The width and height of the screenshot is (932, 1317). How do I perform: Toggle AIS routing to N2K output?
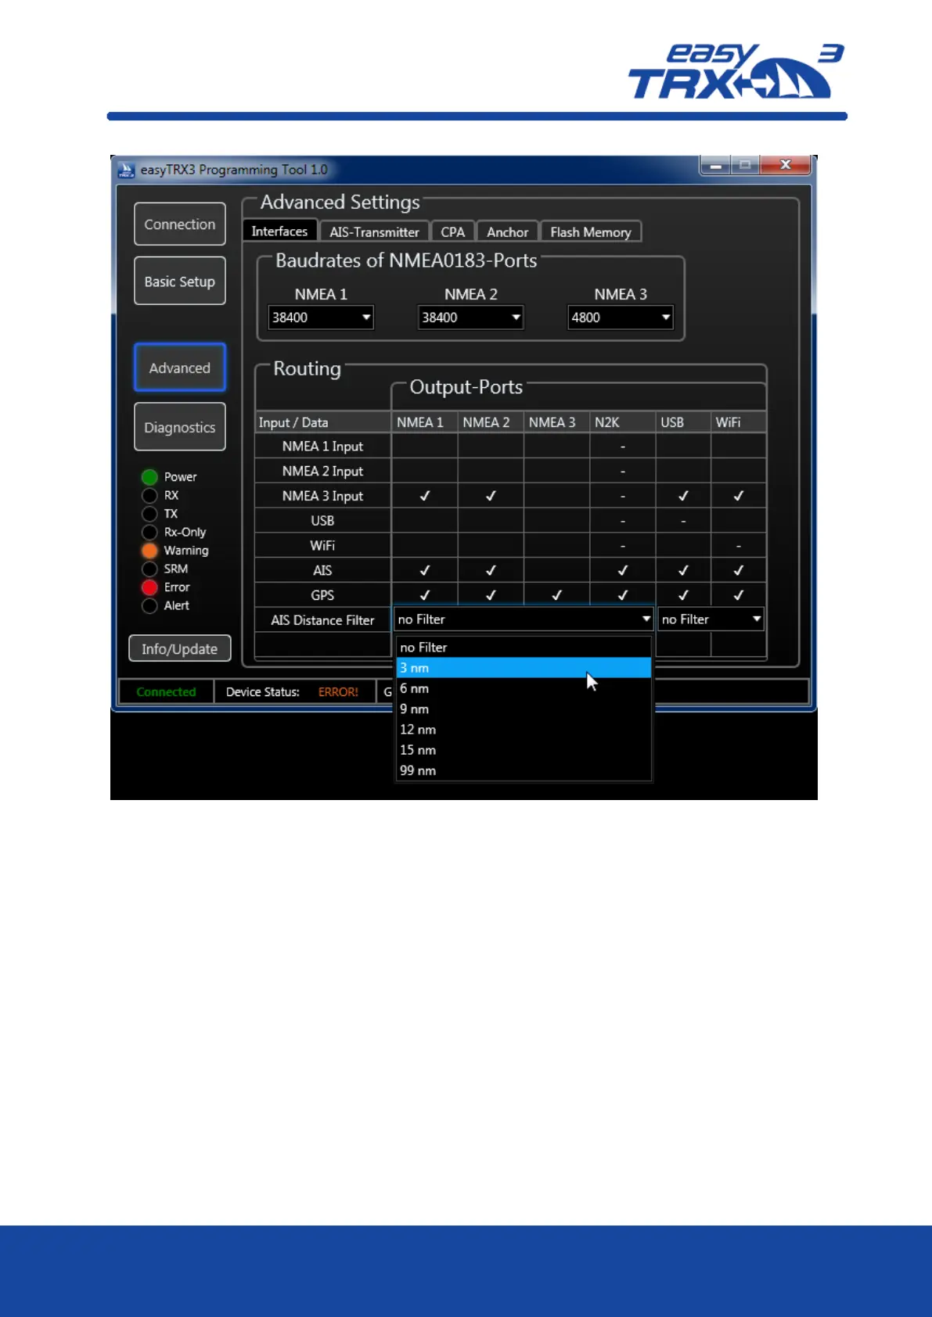pos(623,570)
